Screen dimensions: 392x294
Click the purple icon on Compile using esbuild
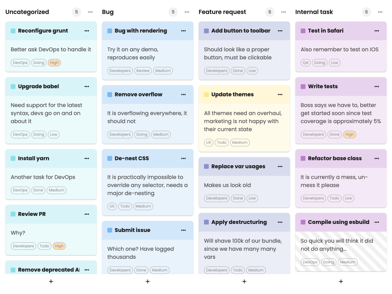[x=302, y=222]
